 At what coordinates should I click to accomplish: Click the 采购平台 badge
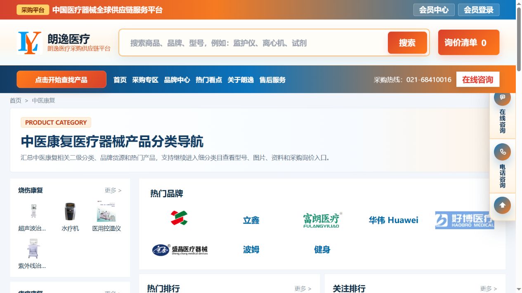[33, 10]
